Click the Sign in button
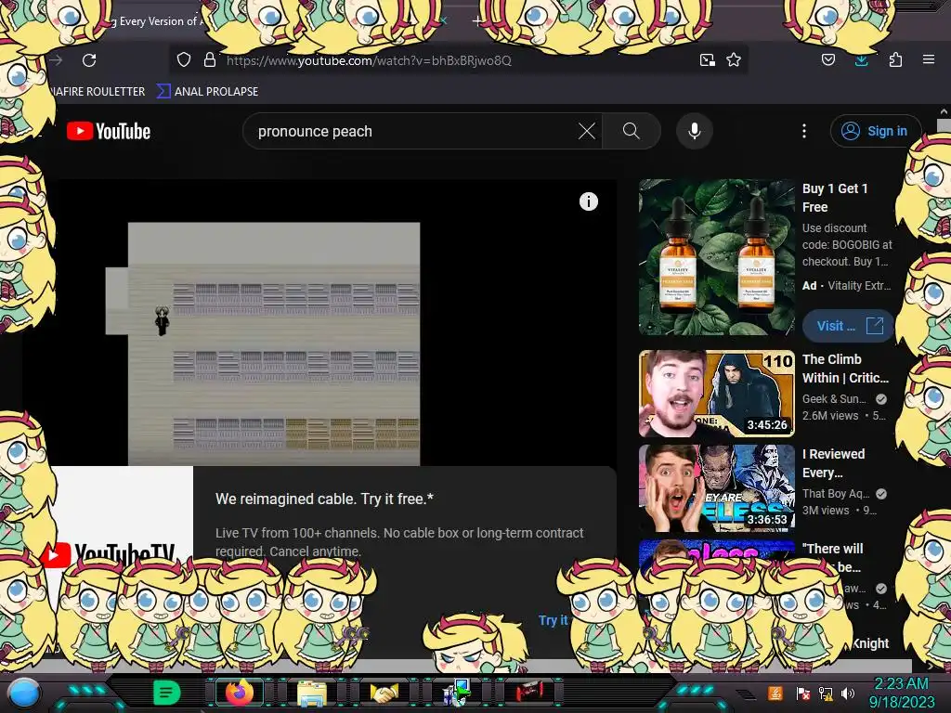Screen dimensions: 951x713 click(x=875, y=131)
